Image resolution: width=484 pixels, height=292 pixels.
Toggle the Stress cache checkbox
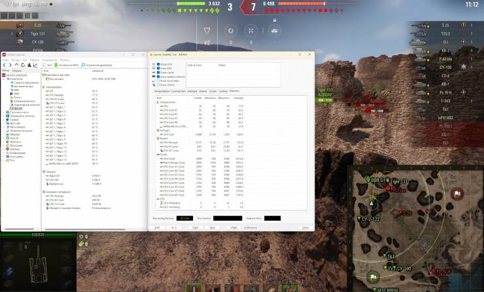[x=158, y=72]
